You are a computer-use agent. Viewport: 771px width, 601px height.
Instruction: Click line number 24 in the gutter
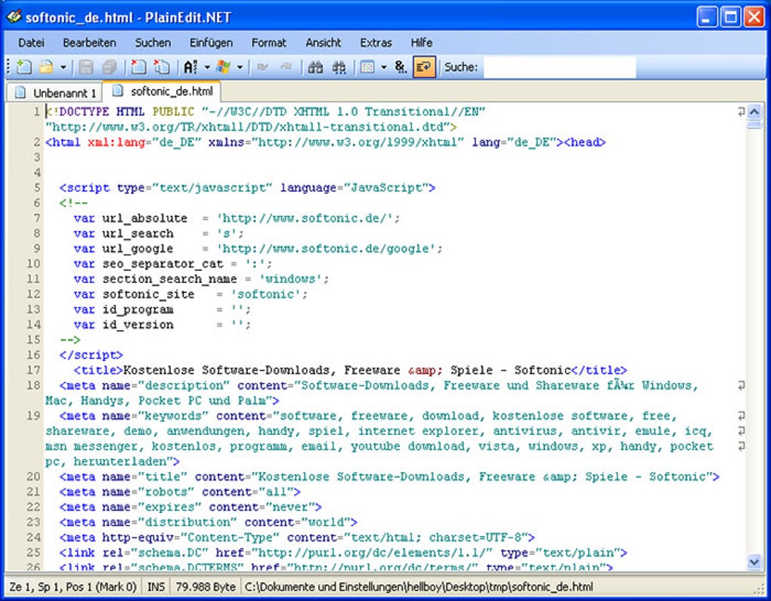33,538
